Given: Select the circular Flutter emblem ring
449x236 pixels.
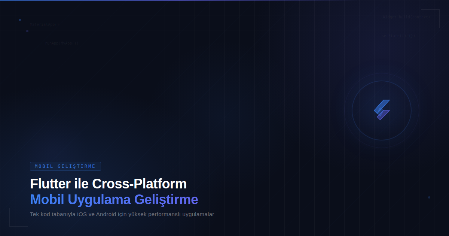Looking at the screenshot, I should (x=382, y=82).
